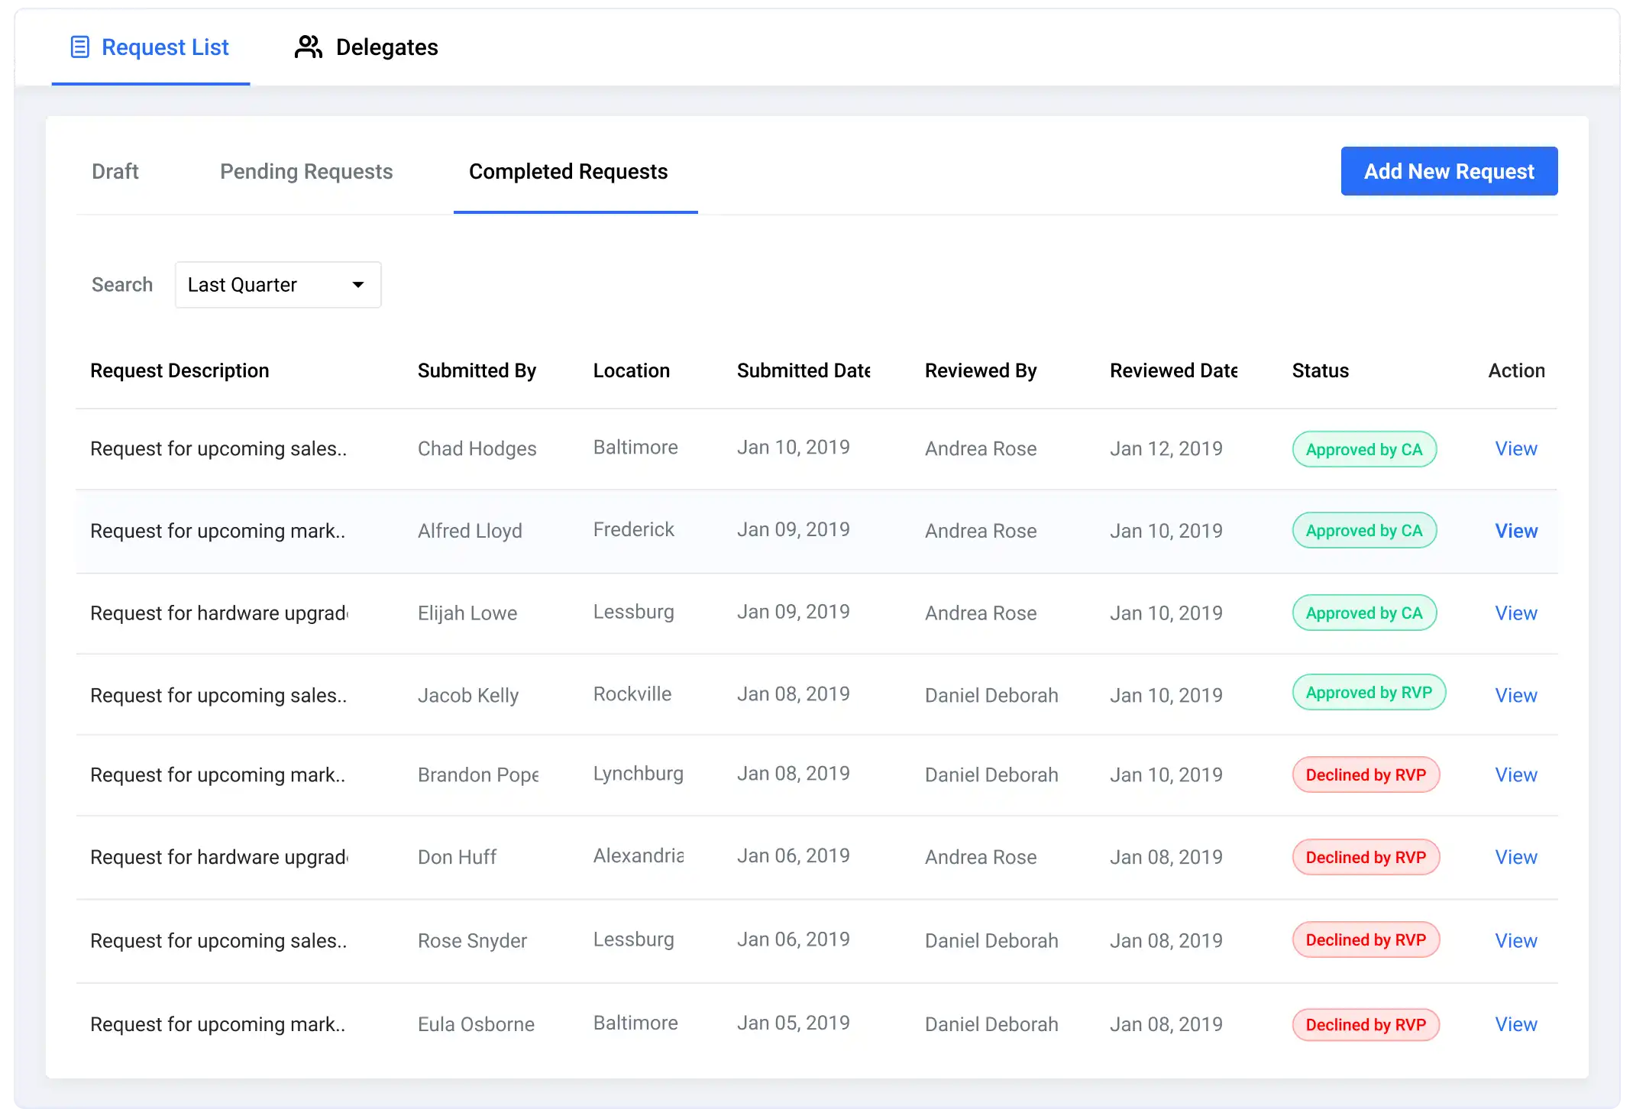
Task: Click Approved by CA badge for Elijah Lowe
Action: 1364,613
